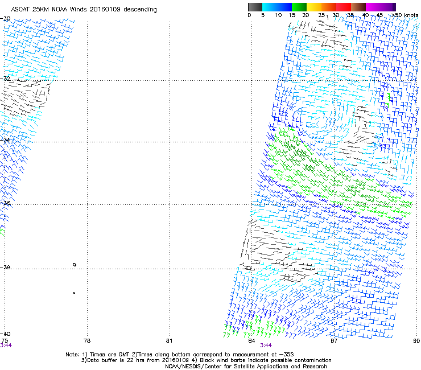Click the green 15–20 knots legend swatch
The image size is (421, 370).
299,7
